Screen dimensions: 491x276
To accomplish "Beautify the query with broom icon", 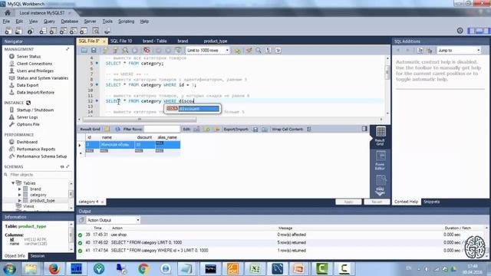I will pos(249,50).
